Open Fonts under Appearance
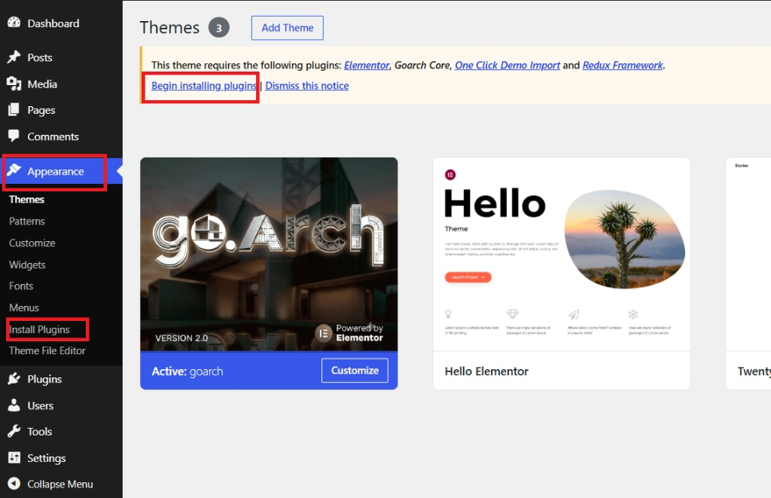 [21, 286]
